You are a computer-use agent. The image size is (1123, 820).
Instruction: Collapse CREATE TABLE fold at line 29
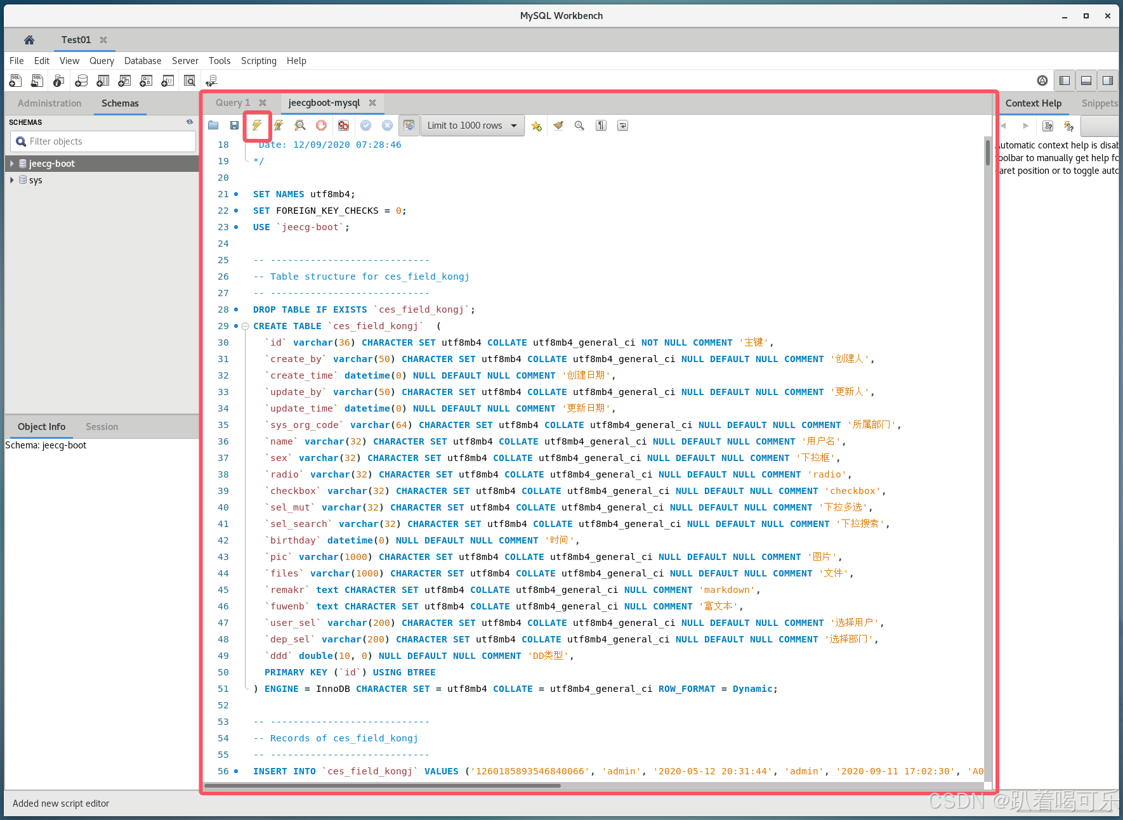[x=245, y=327]
